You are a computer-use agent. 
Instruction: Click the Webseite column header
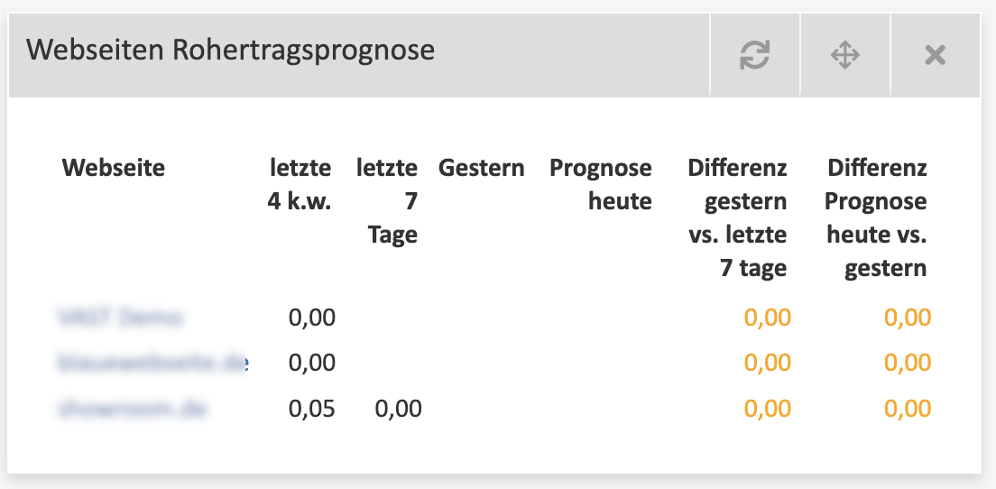(113, 169)
